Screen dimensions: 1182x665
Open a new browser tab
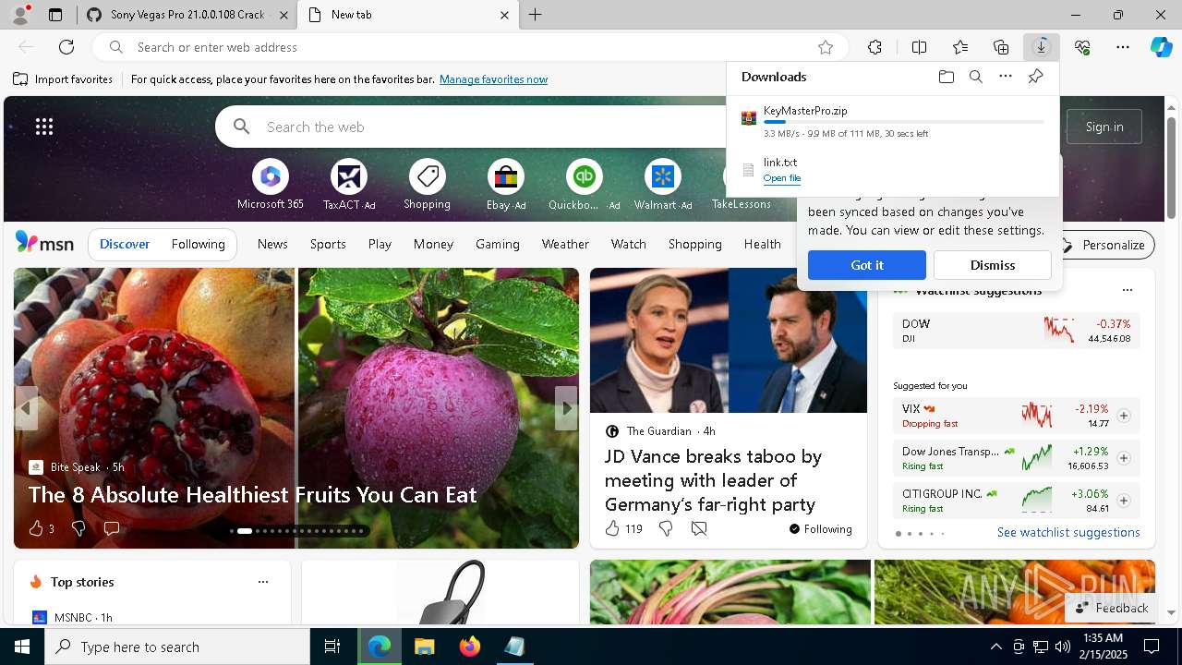(536, 15)
